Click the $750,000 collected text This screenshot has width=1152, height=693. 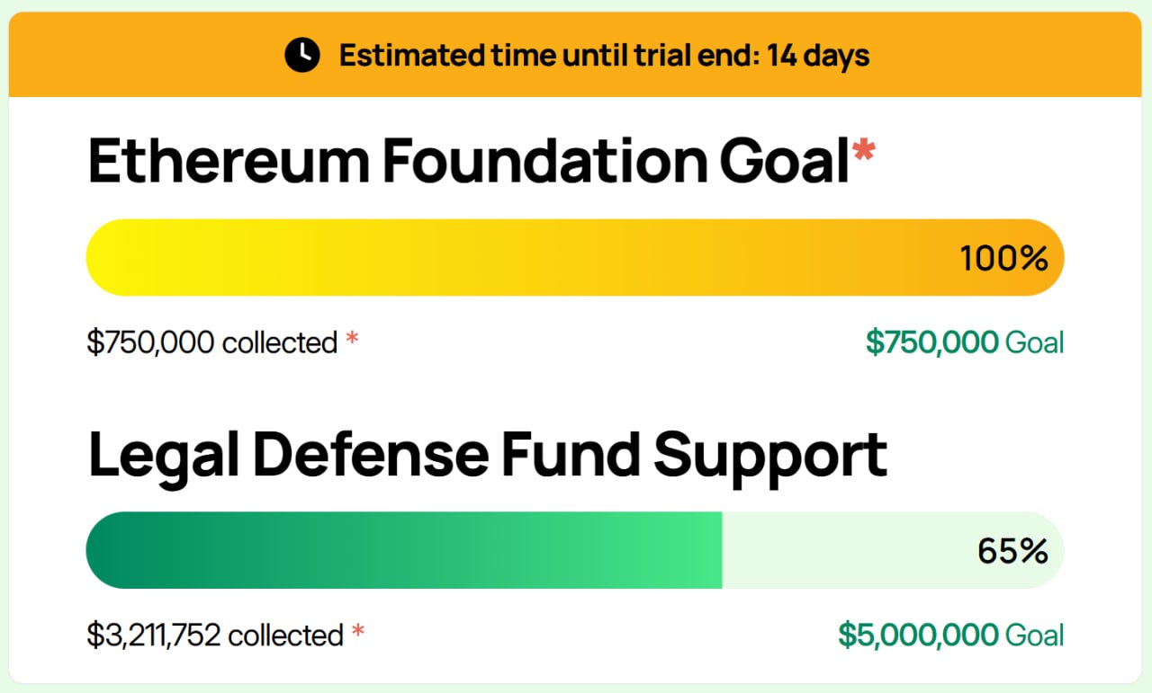(x=212, y=342)
